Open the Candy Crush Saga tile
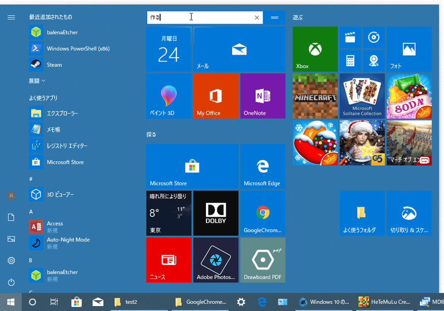The height and width of the screenshot is (311, 444). (315, 143)
